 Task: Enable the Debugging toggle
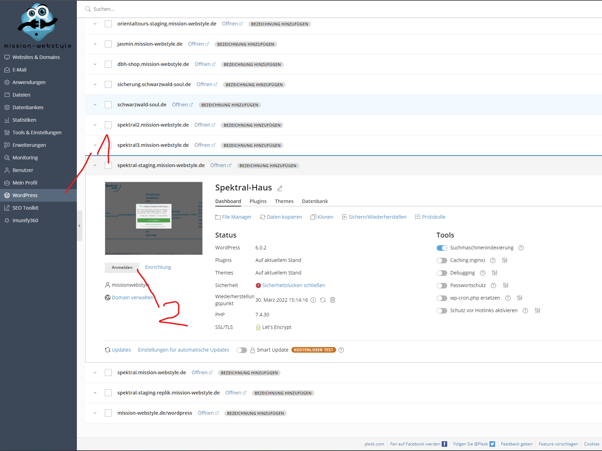click(x=442, y=273)
